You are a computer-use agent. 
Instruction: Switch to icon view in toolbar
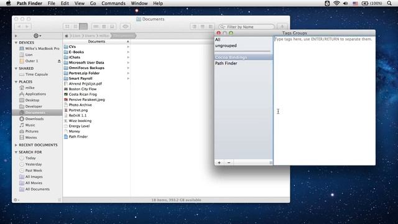(x=67, y=26)
